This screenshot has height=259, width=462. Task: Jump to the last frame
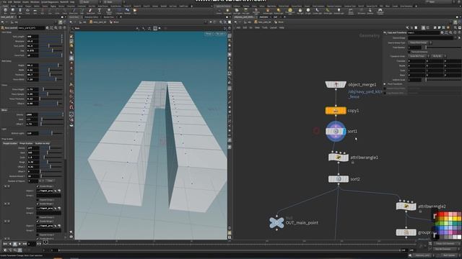pyautogui.click(x=25, y=244)
